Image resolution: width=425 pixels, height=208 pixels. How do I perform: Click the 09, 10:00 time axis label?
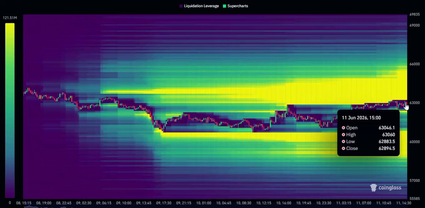click(124, 203)
